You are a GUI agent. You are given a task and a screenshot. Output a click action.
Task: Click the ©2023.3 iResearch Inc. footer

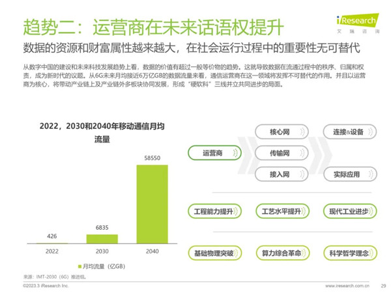46,286
